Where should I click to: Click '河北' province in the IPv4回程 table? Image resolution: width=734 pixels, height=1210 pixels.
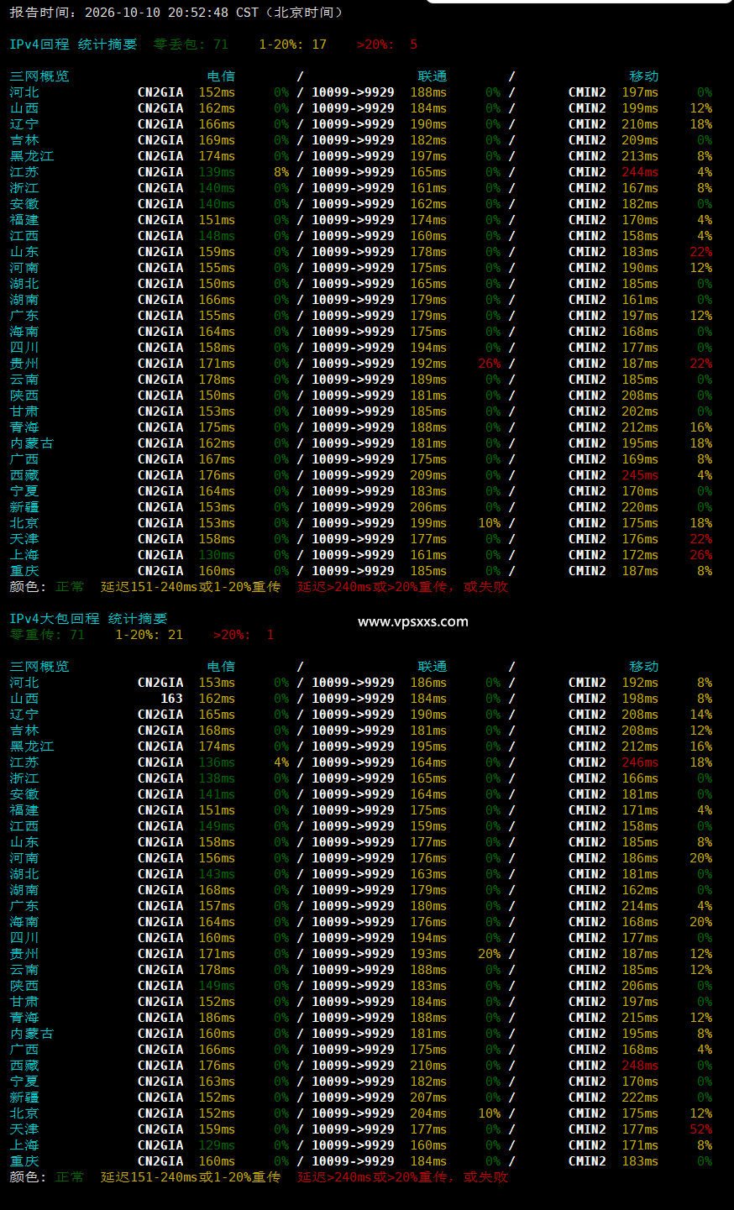point(24,92)
